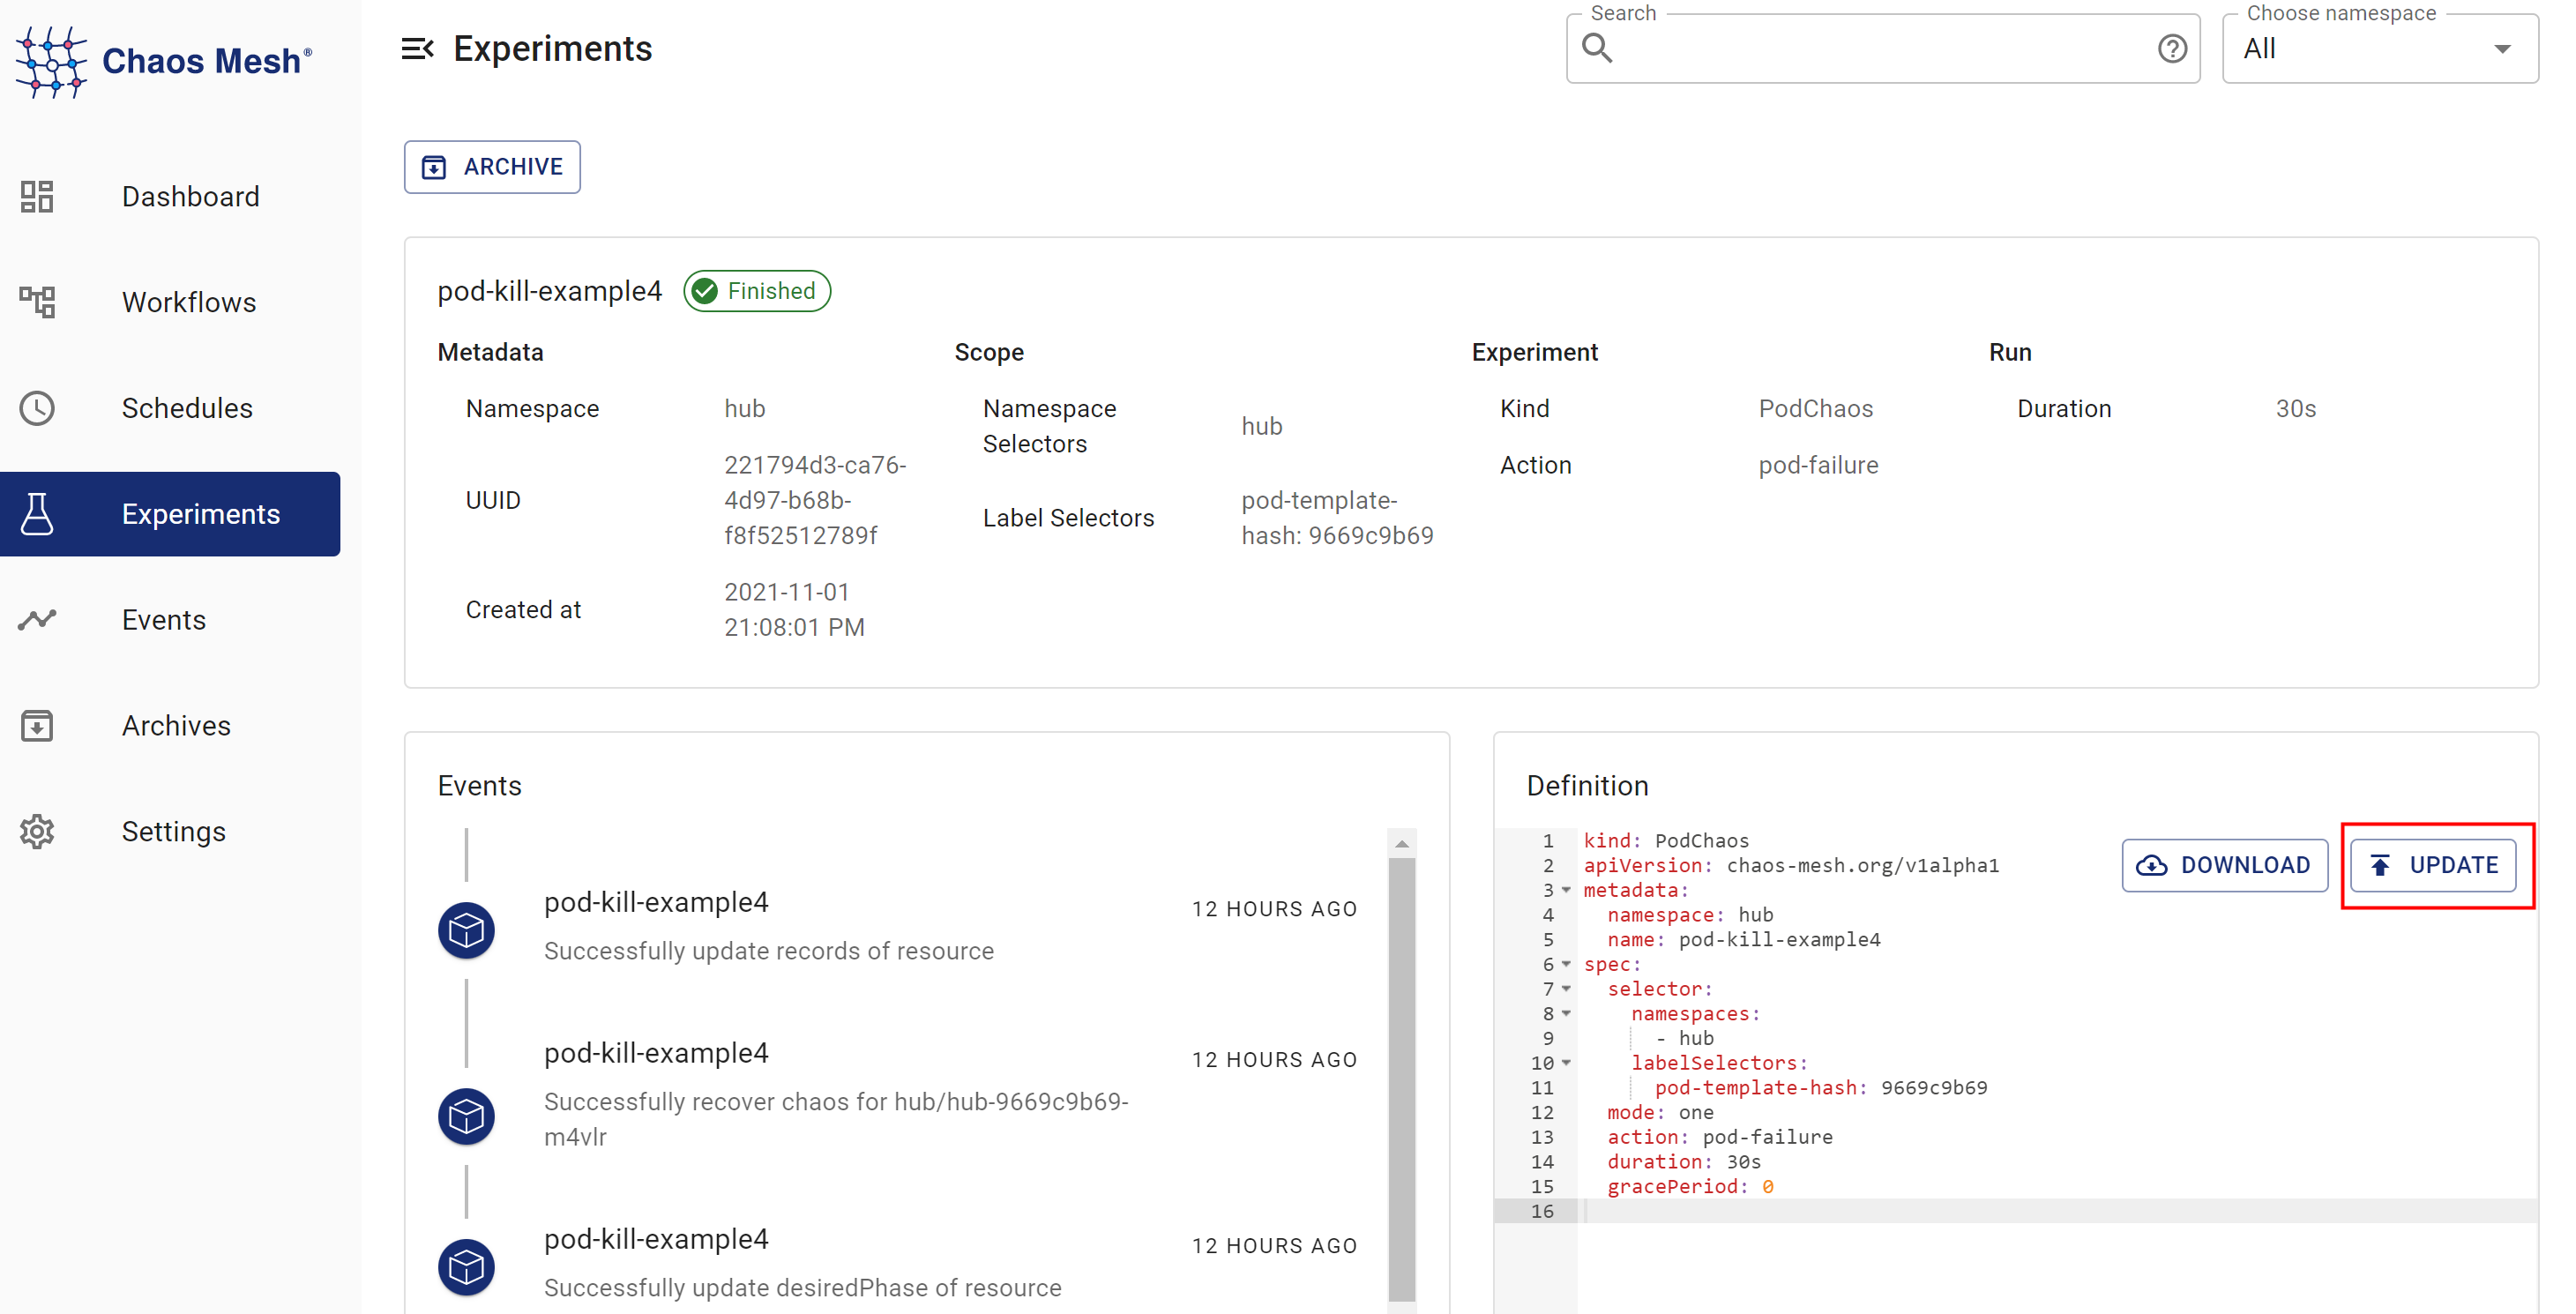Click the Events scrollbar up arrow
Screen dimensions: 2576x1314
click(x=1402, y=844)
